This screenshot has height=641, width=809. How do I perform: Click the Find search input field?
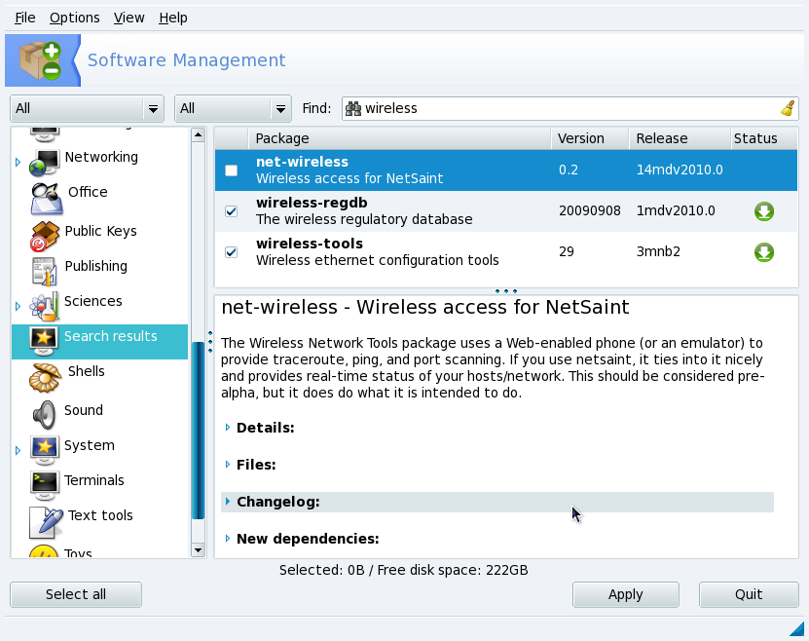point(570,108)
